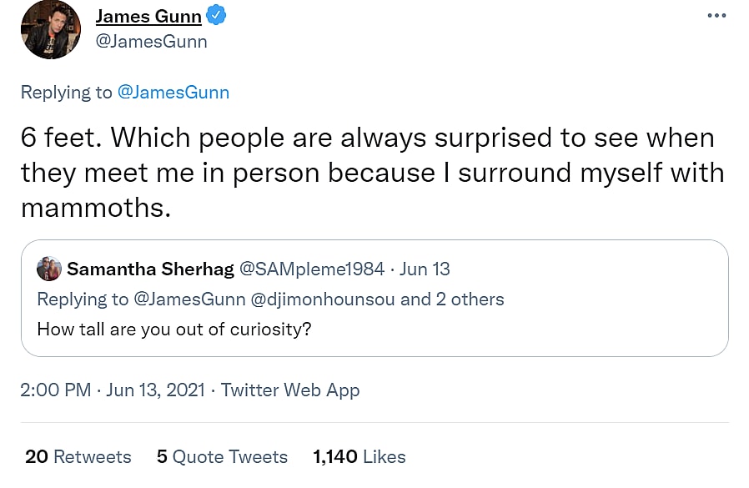Click the blue verified badge icon
The width and height of the screenshot is (749, 488).
click(215, 16)
